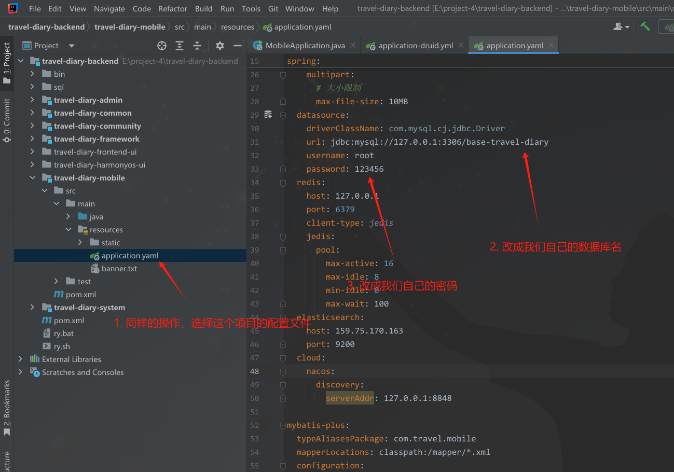The height and width of the screenshot is (472, 674).
Task: Toggle the 1: Project tool window
Action: (7, 63)
